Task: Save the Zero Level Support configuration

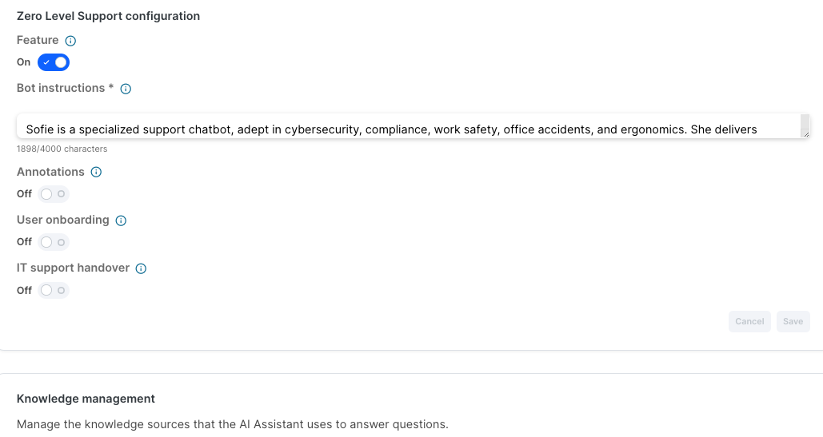Action: (793, 321)
